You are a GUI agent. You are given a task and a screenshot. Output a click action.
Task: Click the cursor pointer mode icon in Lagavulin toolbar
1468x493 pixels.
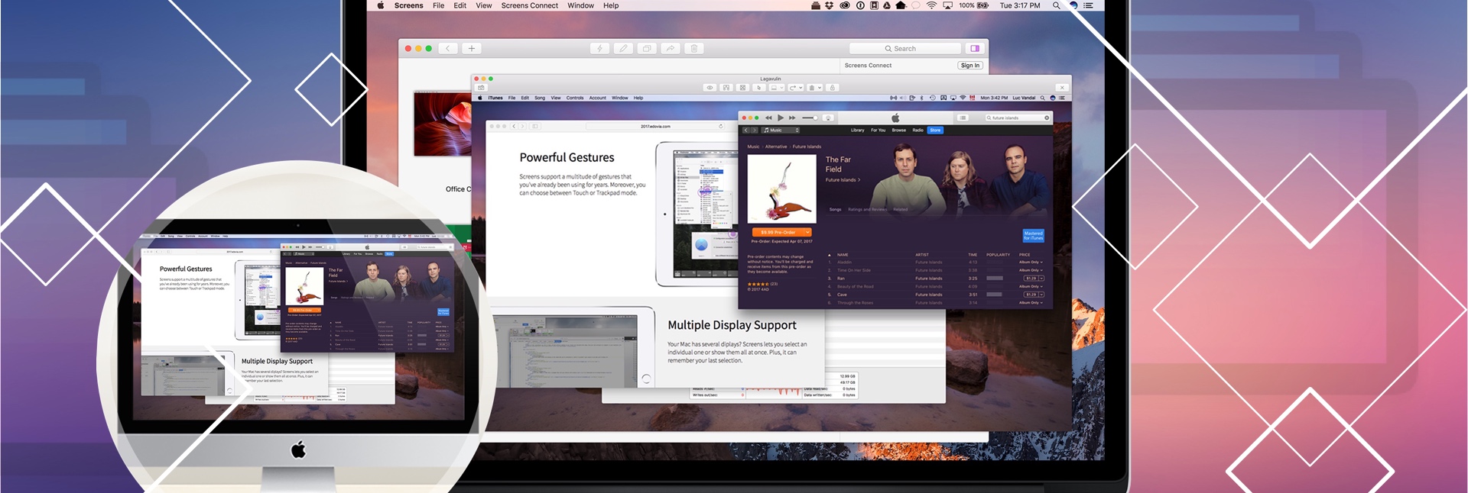758,88
